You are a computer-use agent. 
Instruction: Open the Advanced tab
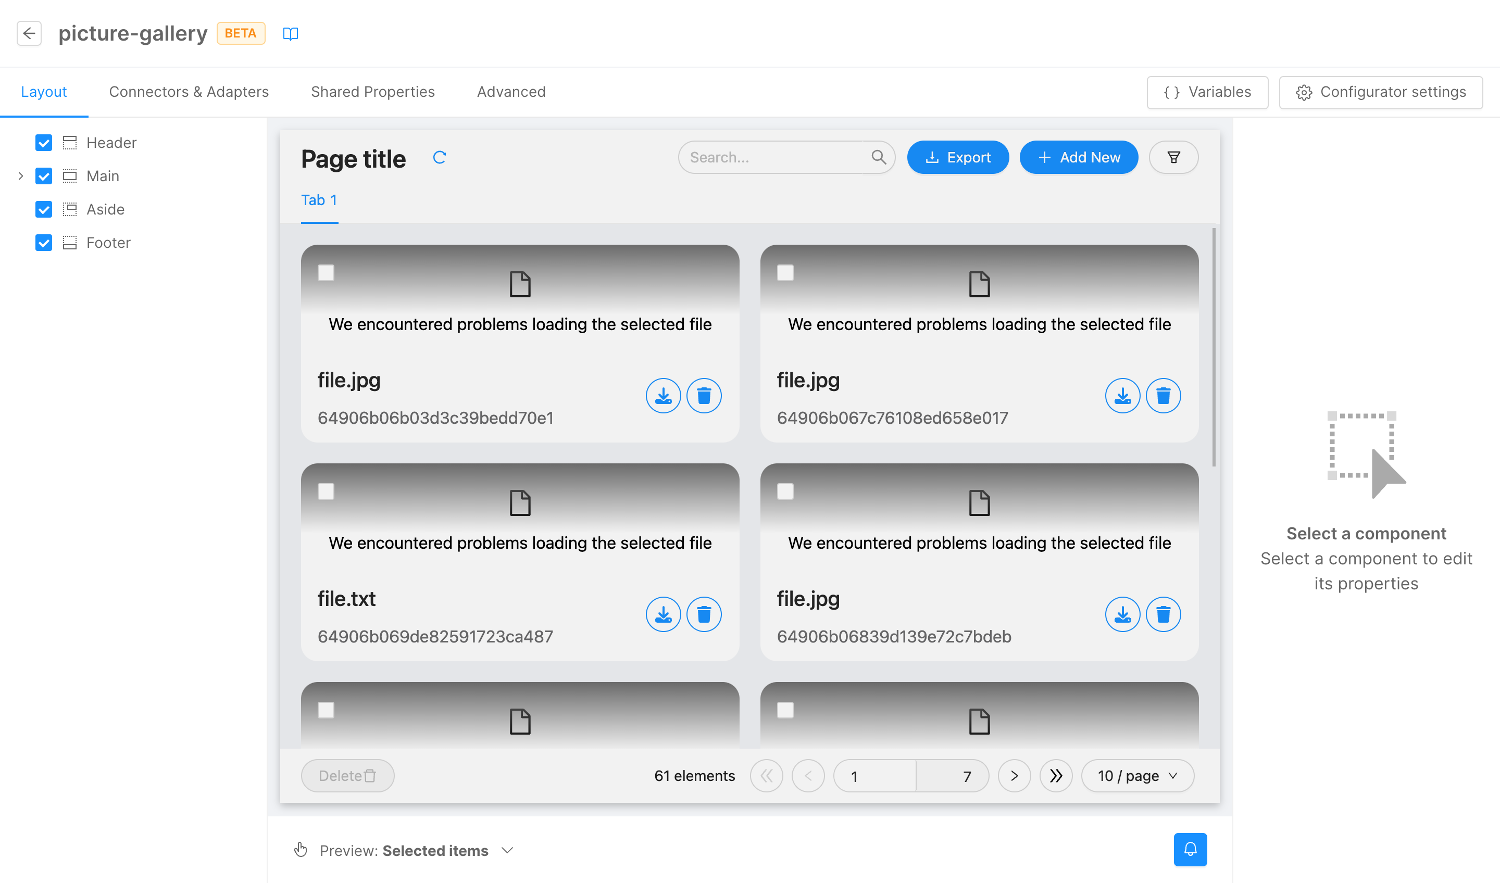(511, 92)
